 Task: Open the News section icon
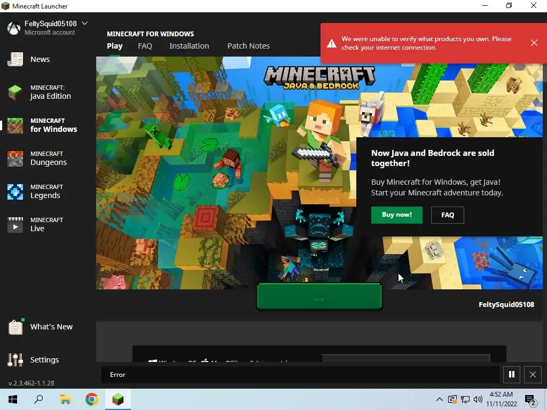[x=15, y=59]
